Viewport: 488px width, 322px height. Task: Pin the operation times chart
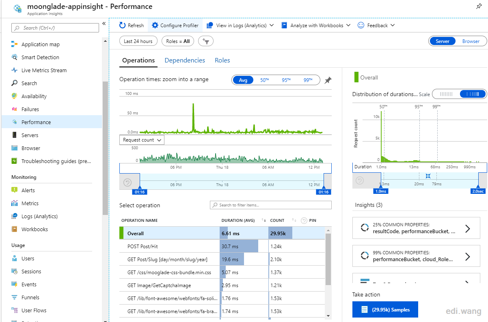(328, 80)
